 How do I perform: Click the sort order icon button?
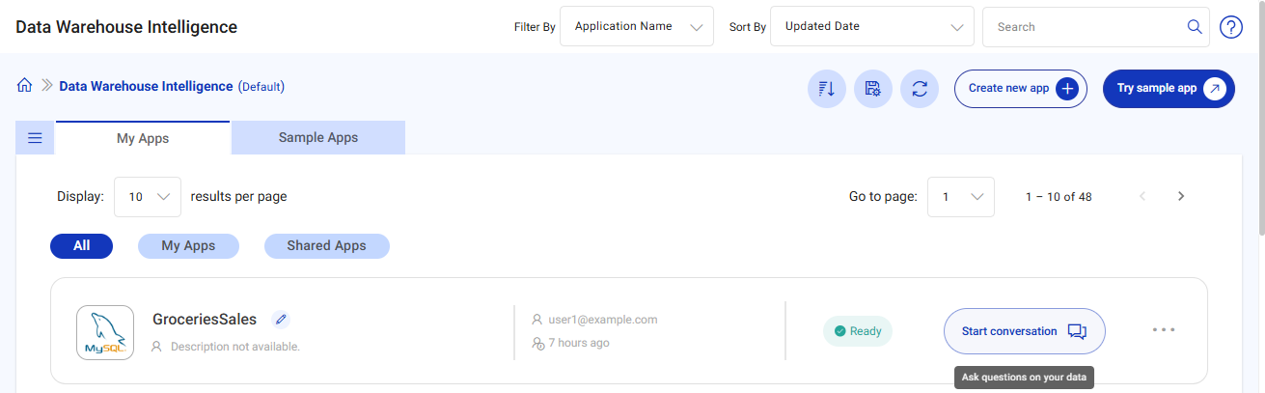[x=827, y=89]
